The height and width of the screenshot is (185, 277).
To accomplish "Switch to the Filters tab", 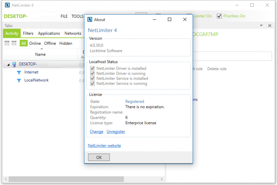I will click(28, 34).
